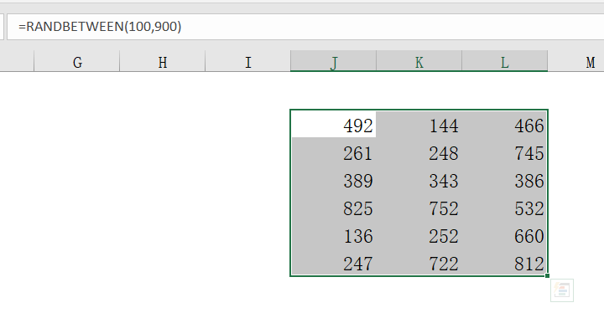Viewport: 604px width, 313px height.
Task: Select column I header
Action: click(x=248, y=62)
